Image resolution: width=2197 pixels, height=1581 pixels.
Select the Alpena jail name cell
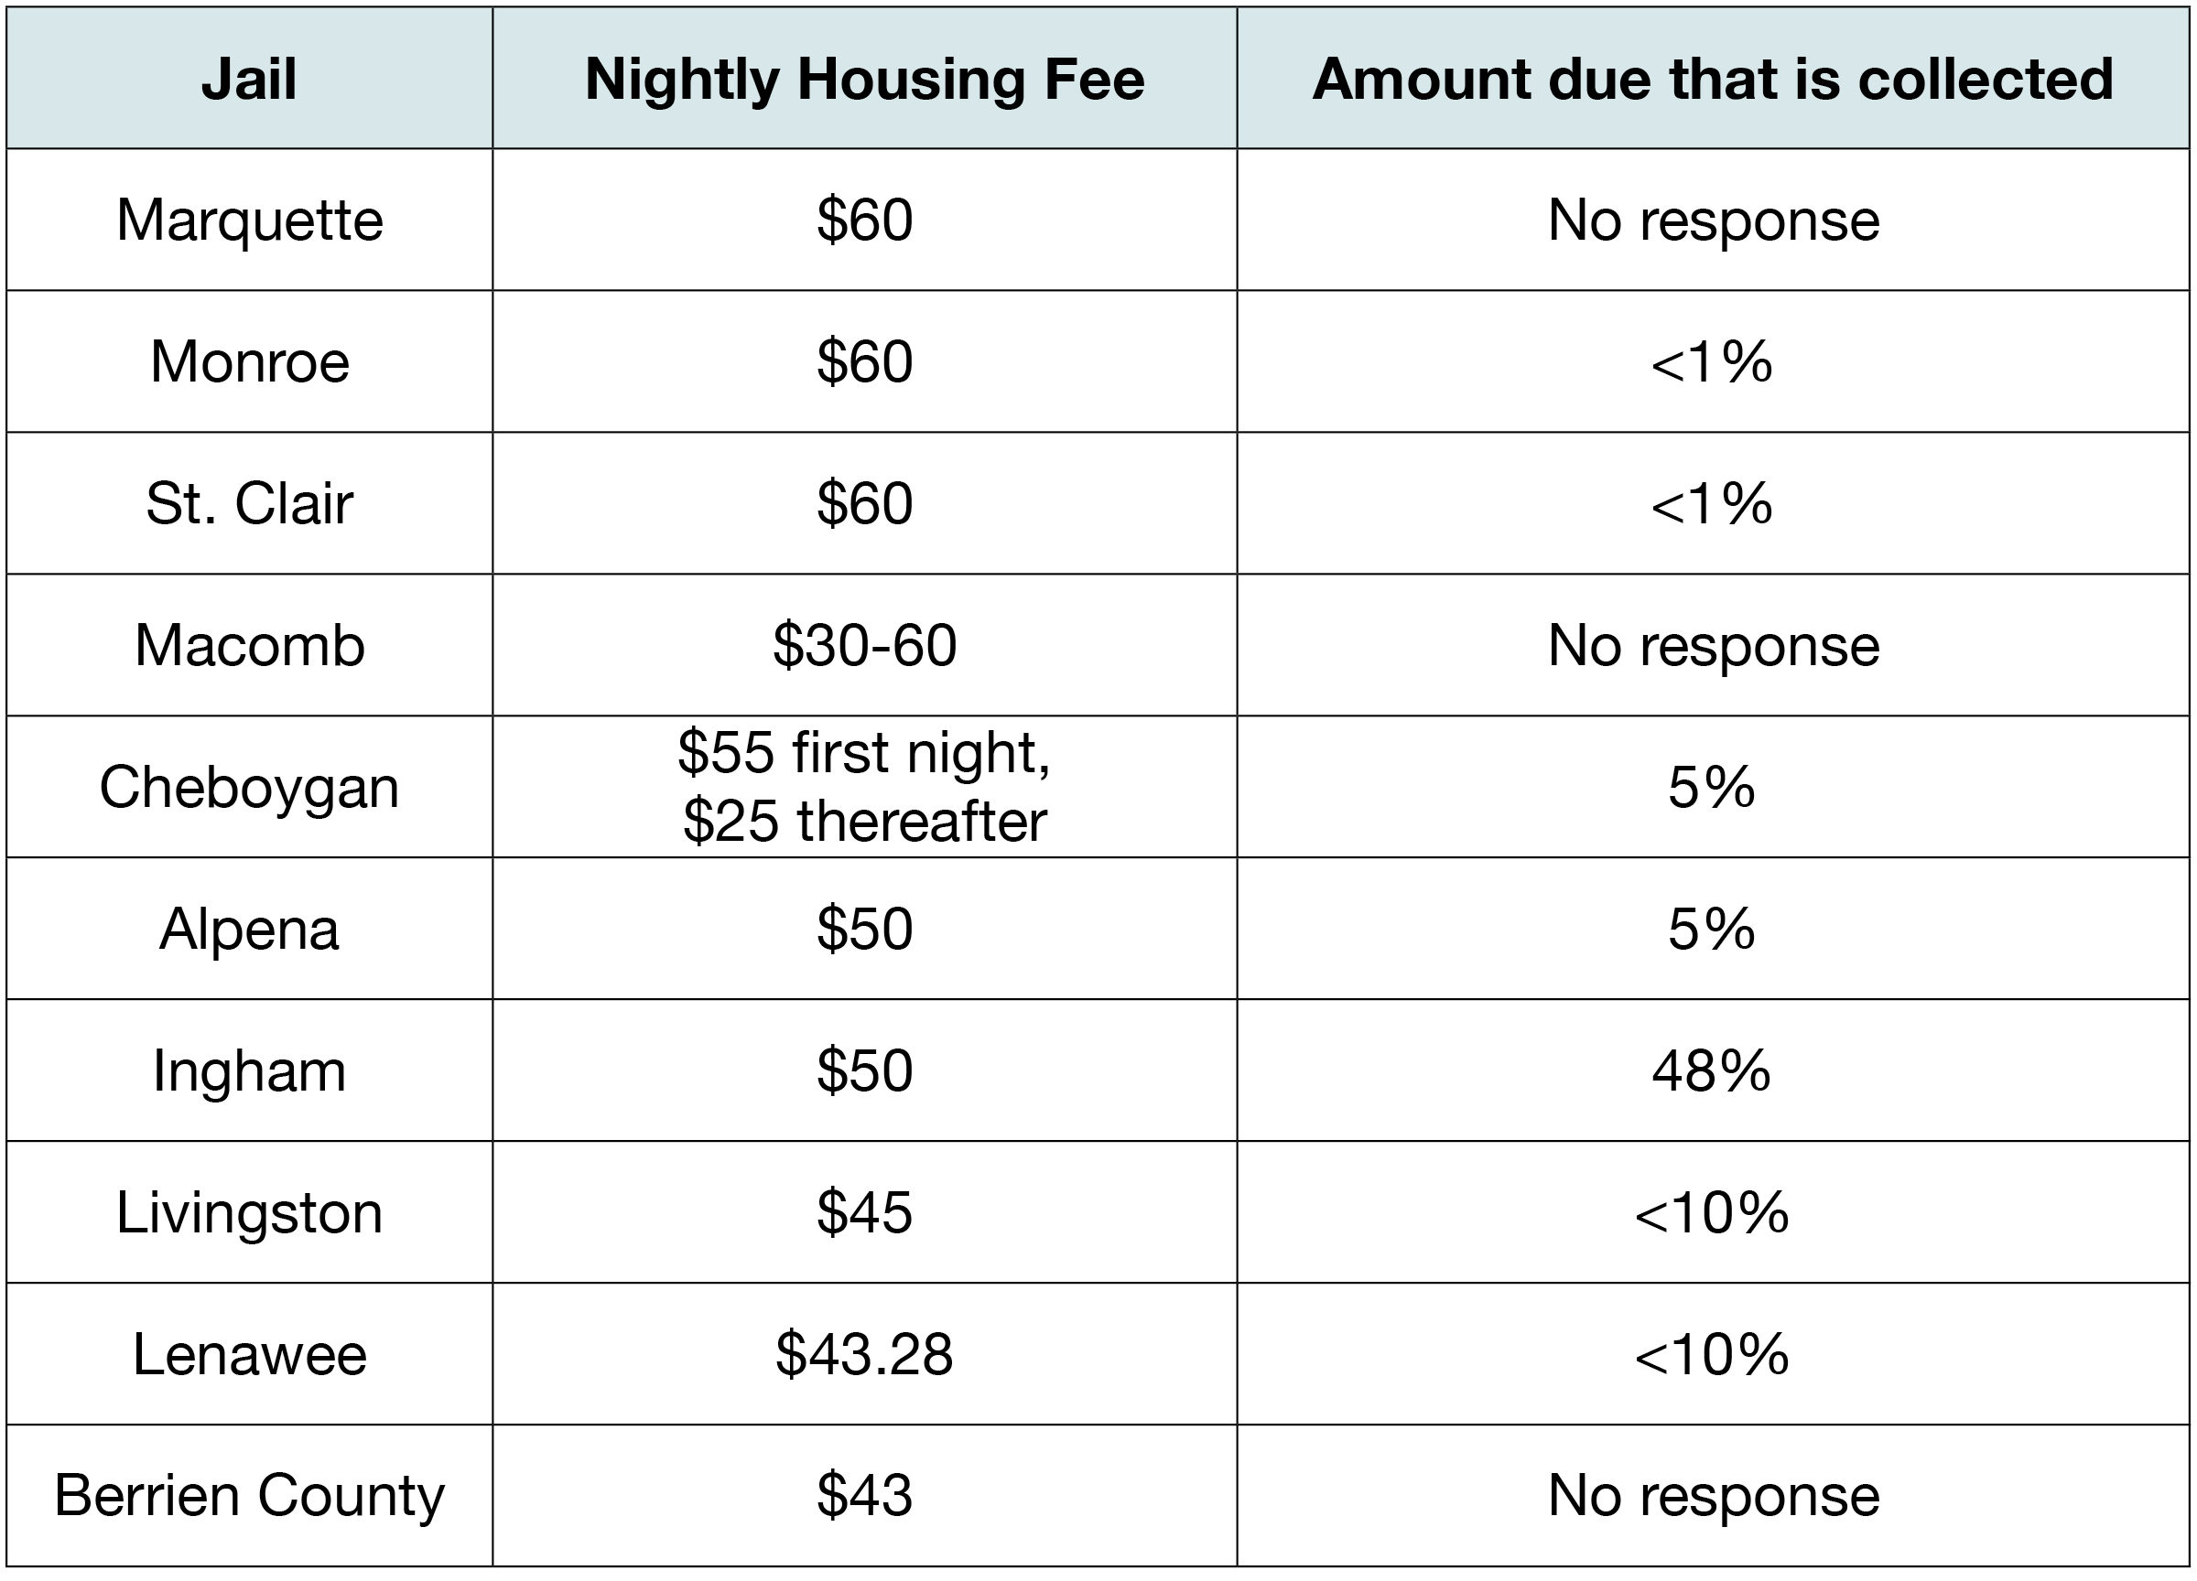249,929
